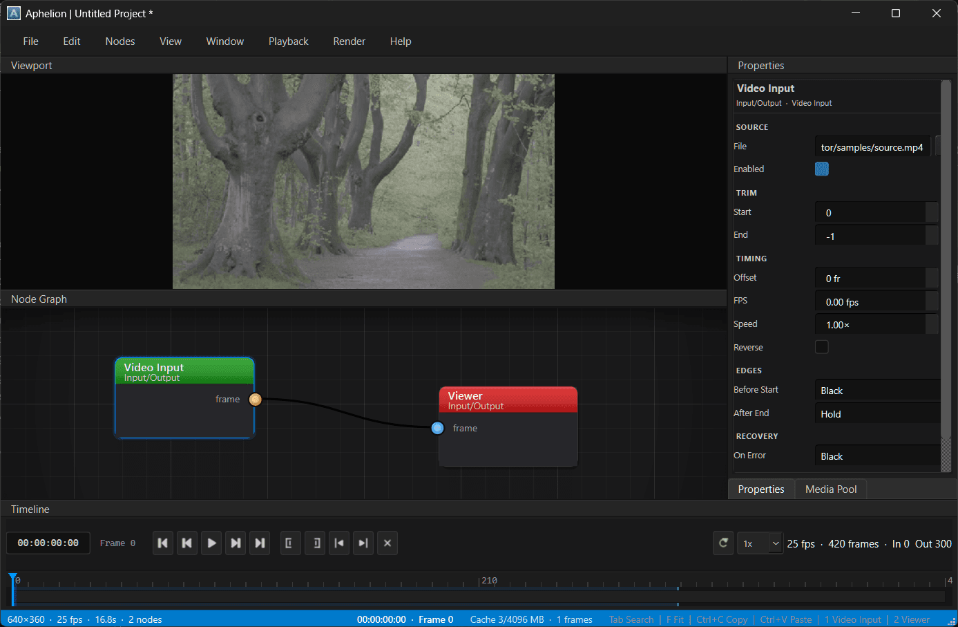Select the Video Input node

point(184,397)
